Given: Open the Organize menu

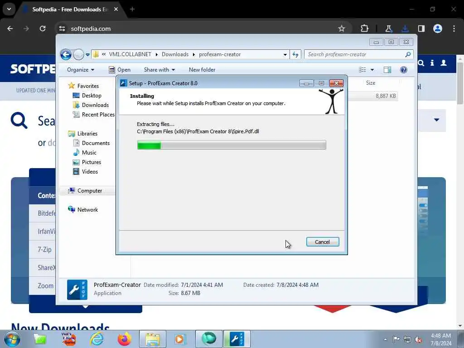Looking at the screenshot, I should coord(81,70).
